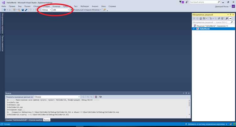Open the Правка menu
The width and height of the screenshot is (236, 127).
click(12, 6)
